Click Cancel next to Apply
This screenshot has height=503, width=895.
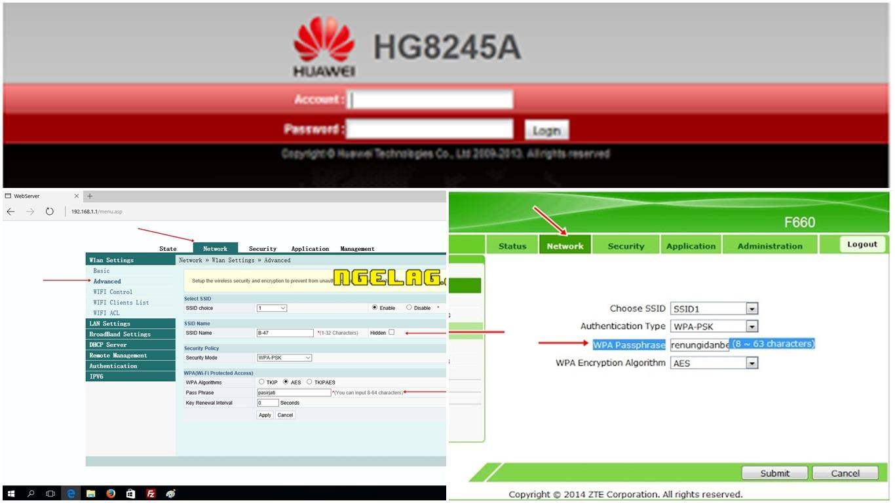pyautogui.click(x=285, y=415)
